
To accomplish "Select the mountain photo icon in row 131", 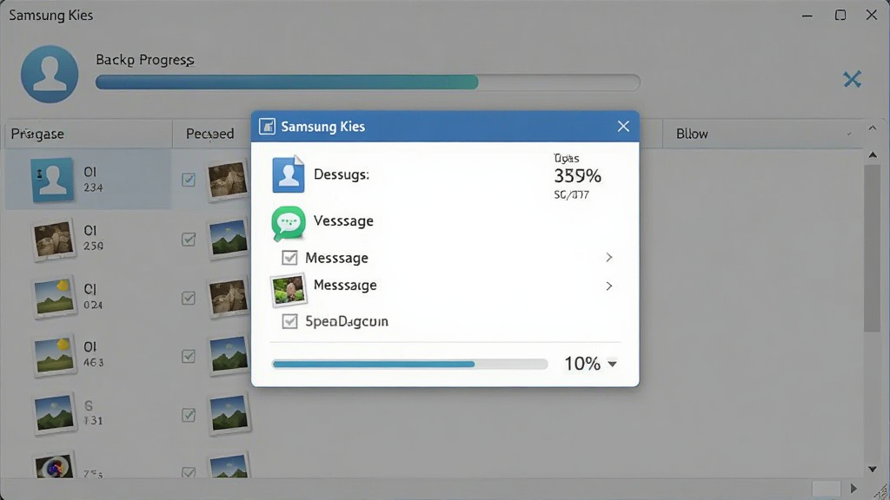I will (x=54, y=414).
